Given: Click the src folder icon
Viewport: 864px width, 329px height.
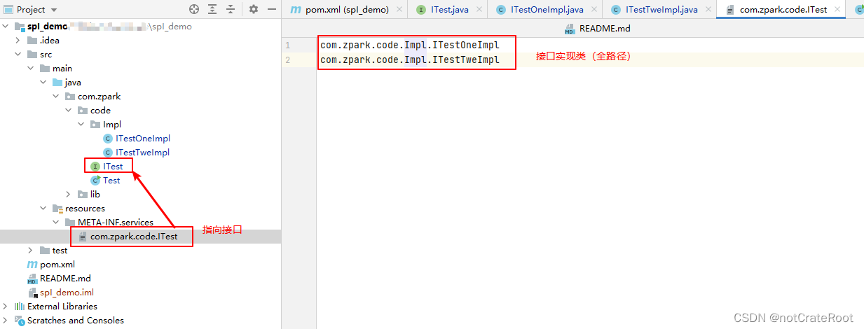Looking at the screenshot, I should click(x=32, y=54).
